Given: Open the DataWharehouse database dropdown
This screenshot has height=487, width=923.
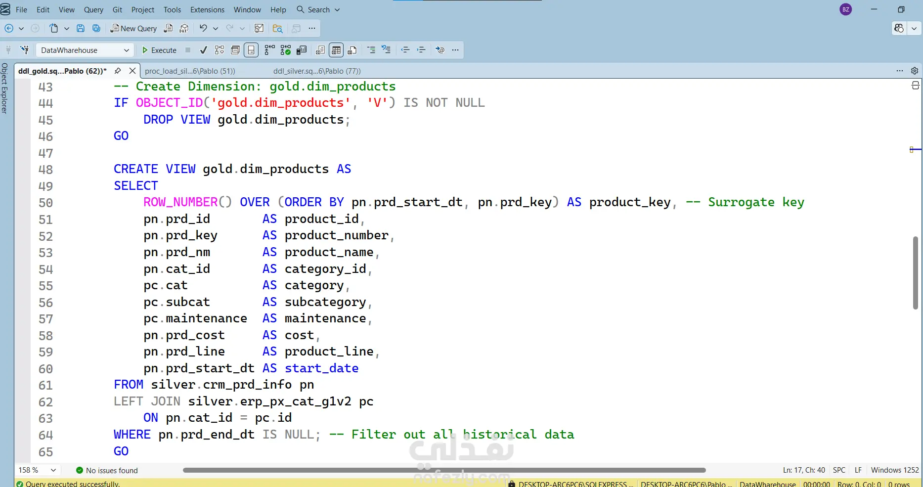Looking at the screenshot, I should coord(85,50).
